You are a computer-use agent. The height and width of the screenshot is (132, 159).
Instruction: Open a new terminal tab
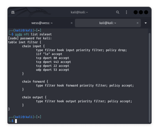(x=13, y=12)
